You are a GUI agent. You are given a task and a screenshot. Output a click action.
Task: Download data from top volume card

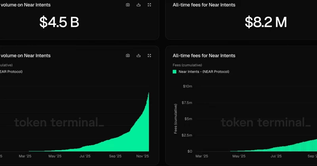pos(138,5)
